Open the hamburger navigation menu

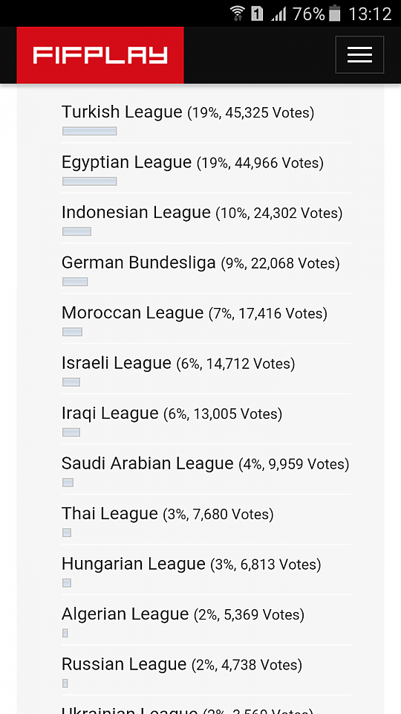359,54
